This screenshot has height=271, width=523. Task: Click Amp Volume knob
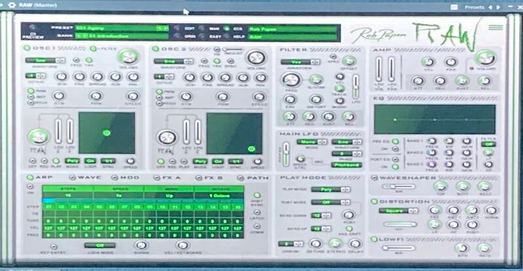[x=486, y=58]
